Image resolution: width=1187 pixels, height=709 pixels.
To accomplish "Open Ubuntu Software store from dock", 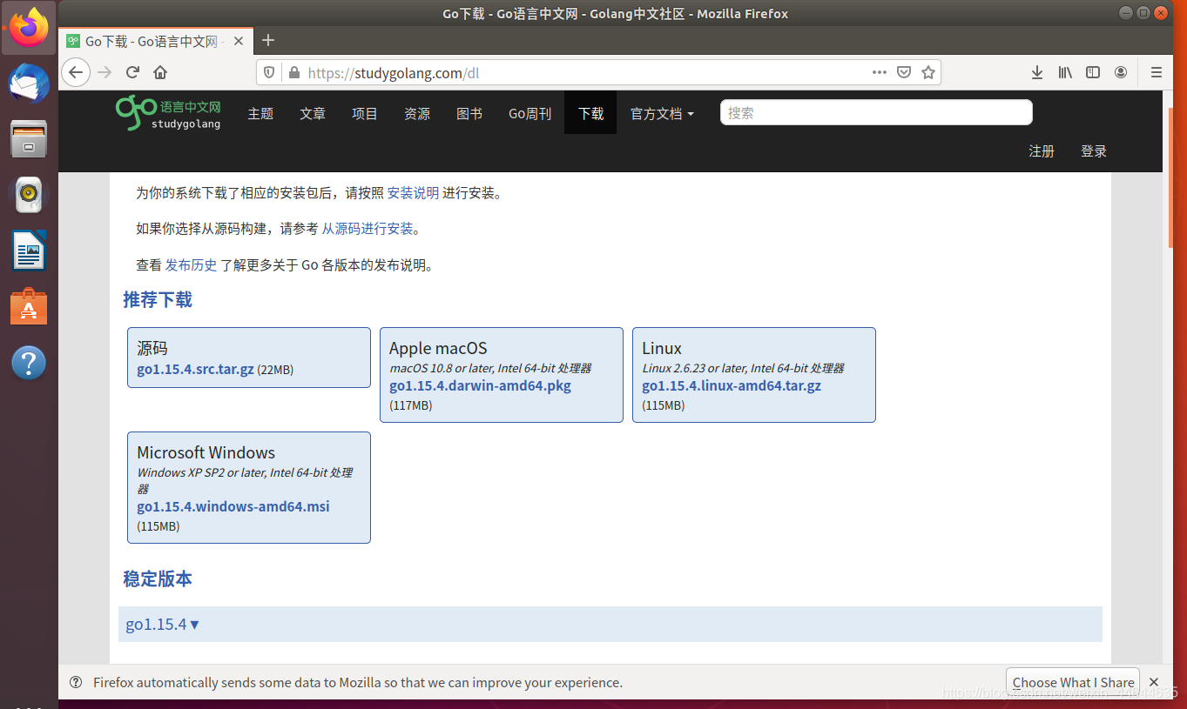I will click(x=29, y=306).
